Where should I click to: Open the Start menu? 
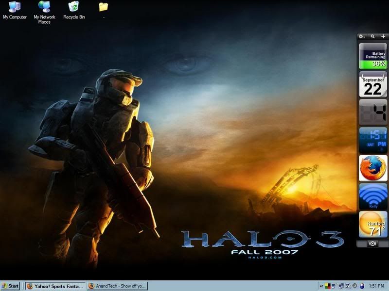(x=10, y=286)
